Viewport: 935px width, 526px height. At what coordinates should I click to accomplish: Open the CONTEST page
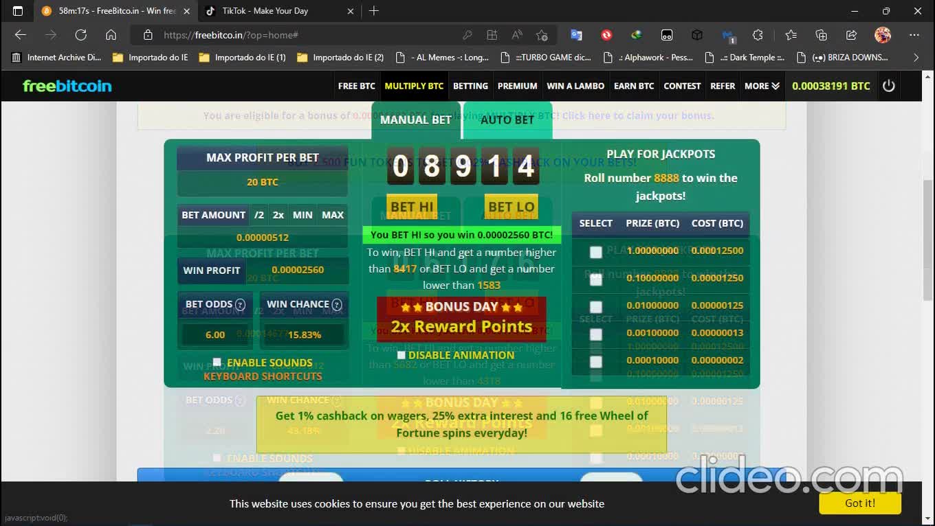tap(682, 86)
